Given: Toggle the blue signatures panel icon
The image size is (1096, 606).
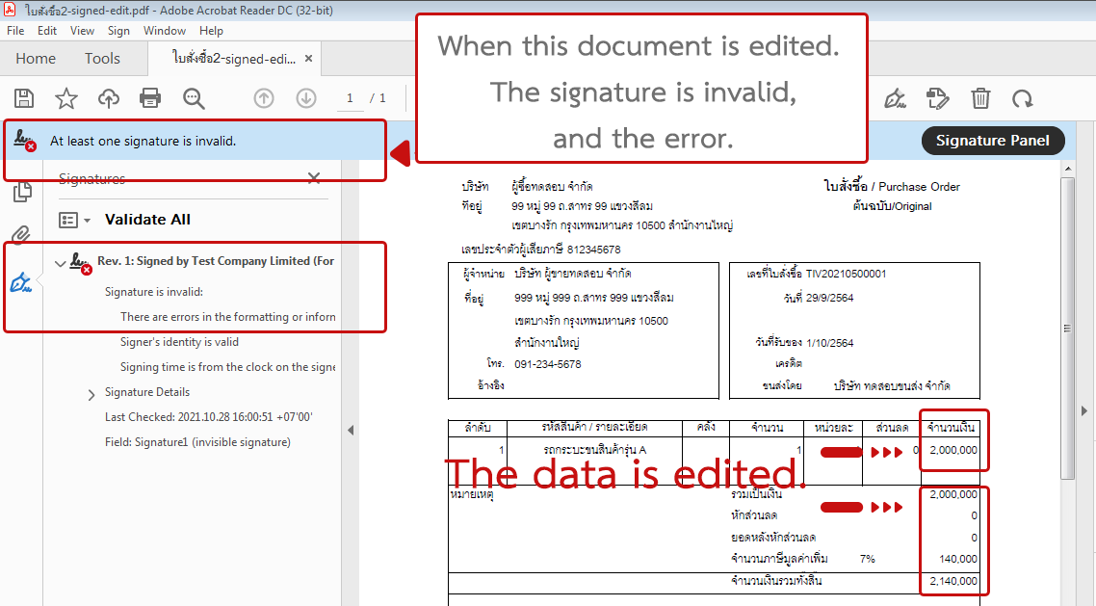Looking at the screenshot, I should [21, 283].
